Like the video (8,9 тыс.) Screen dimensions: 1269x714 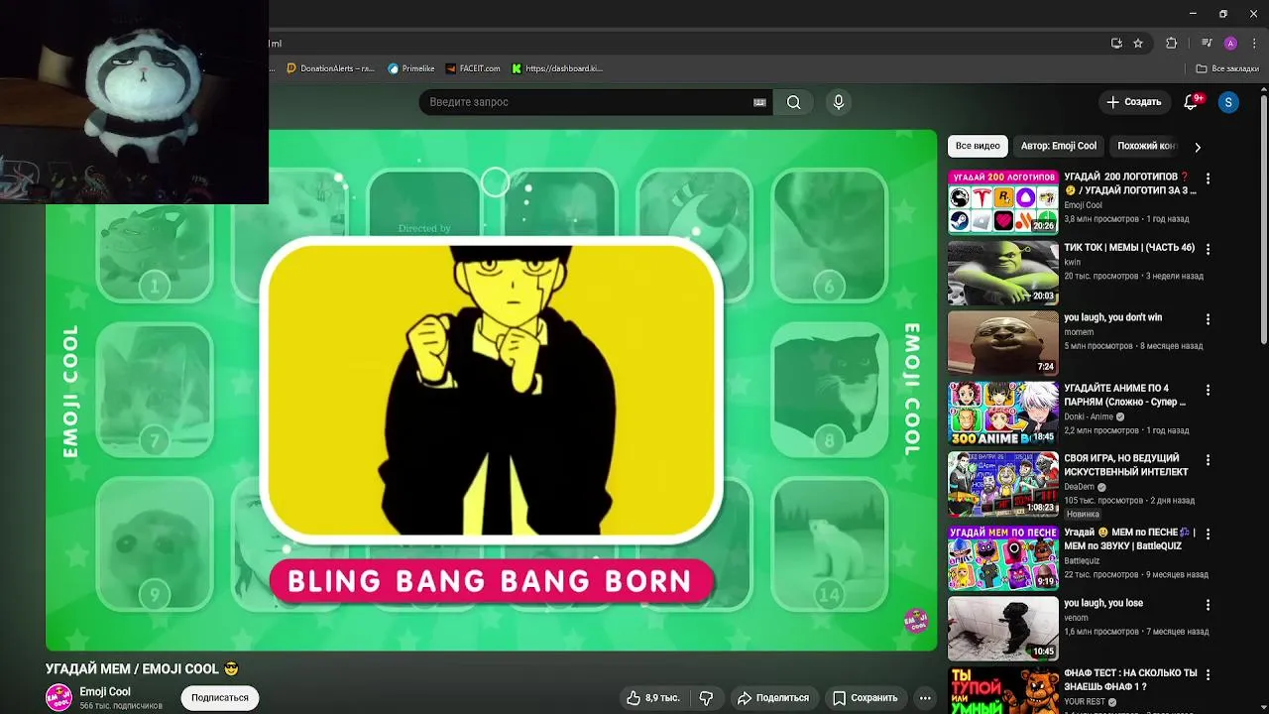click(652, 698)
